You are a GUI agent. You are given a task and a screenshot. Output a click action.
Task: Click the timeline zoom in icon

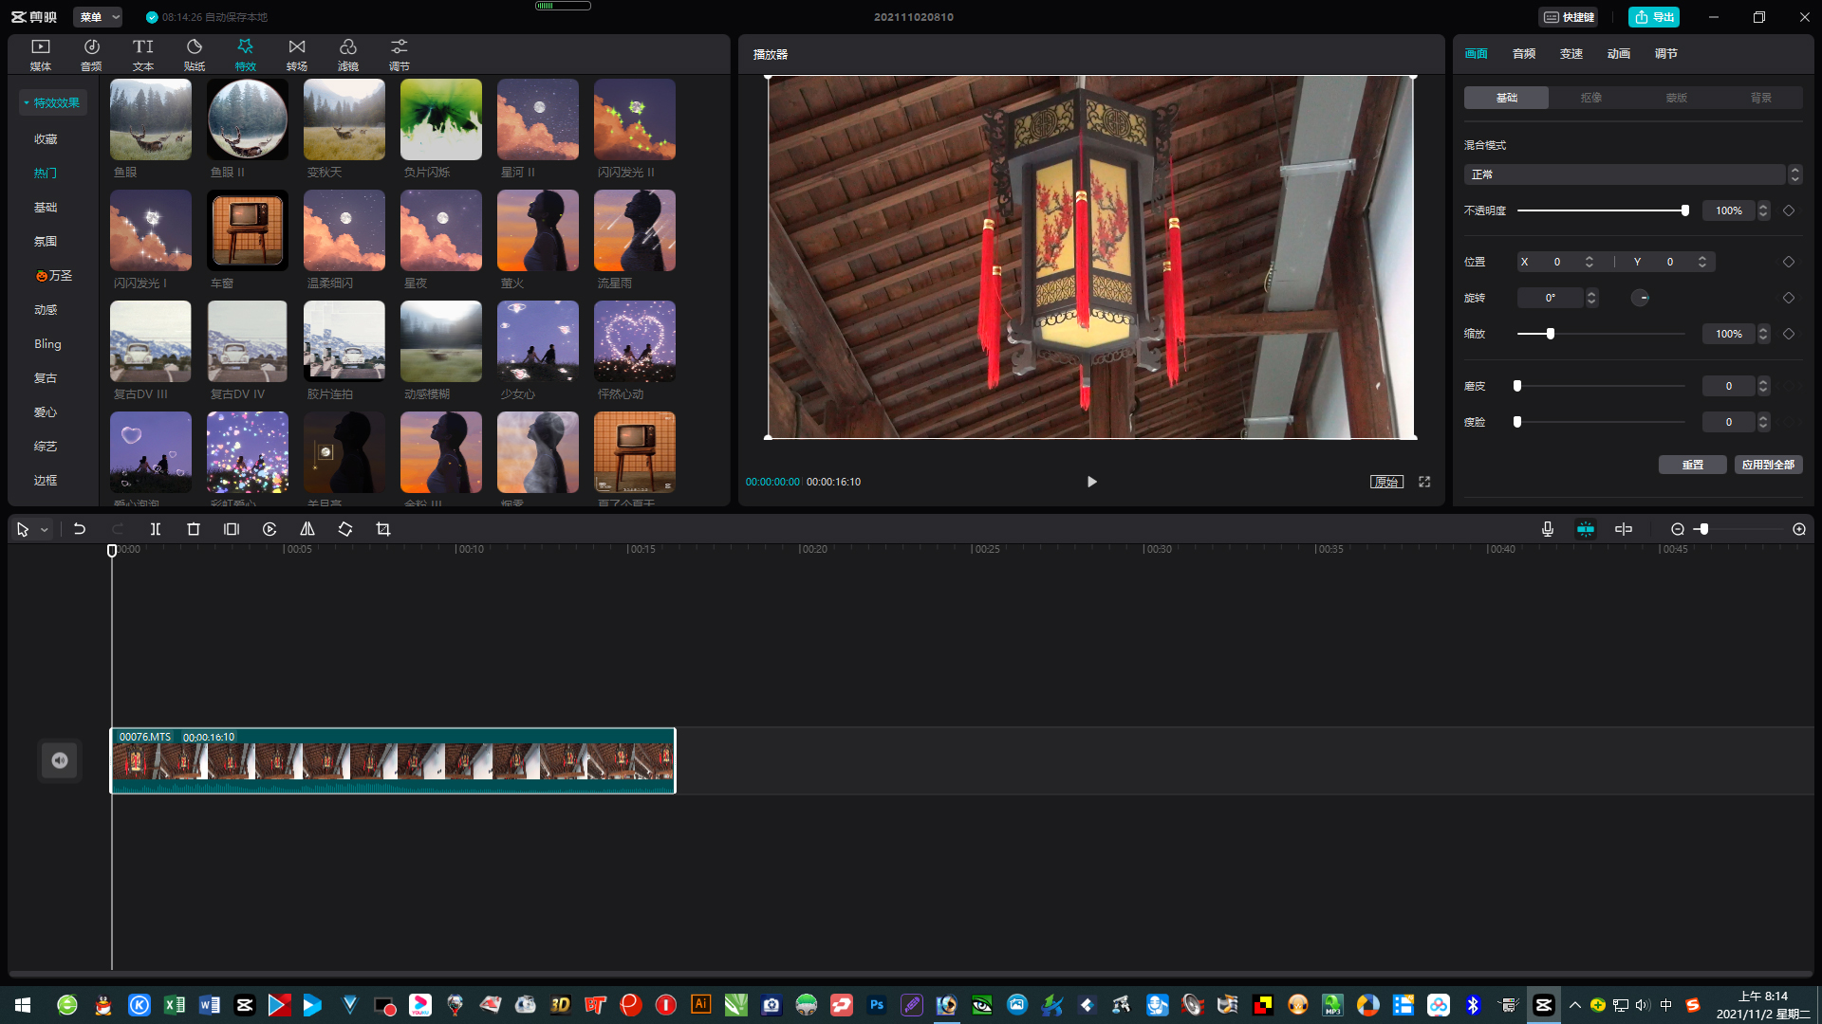point(1799,529)
